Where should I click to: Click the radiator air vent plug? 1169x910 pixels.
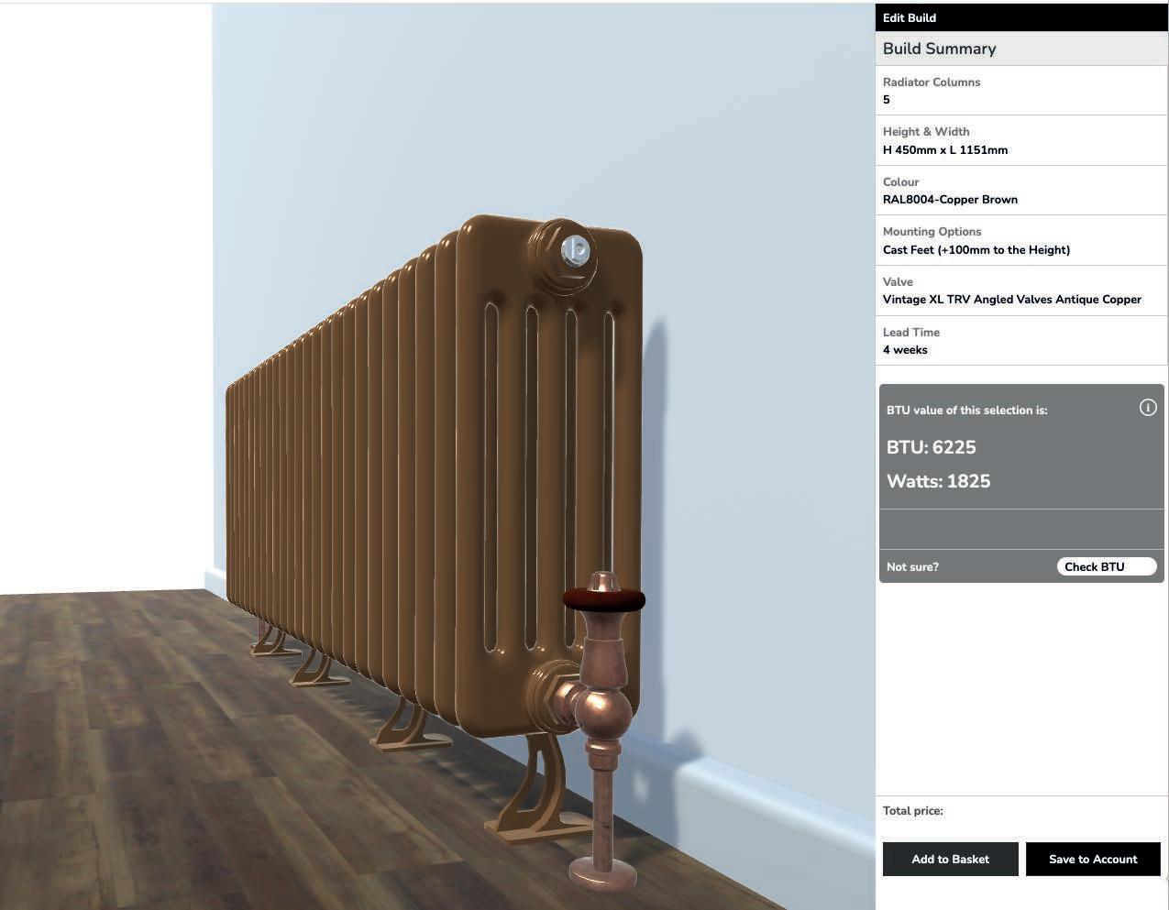[575, 249]
